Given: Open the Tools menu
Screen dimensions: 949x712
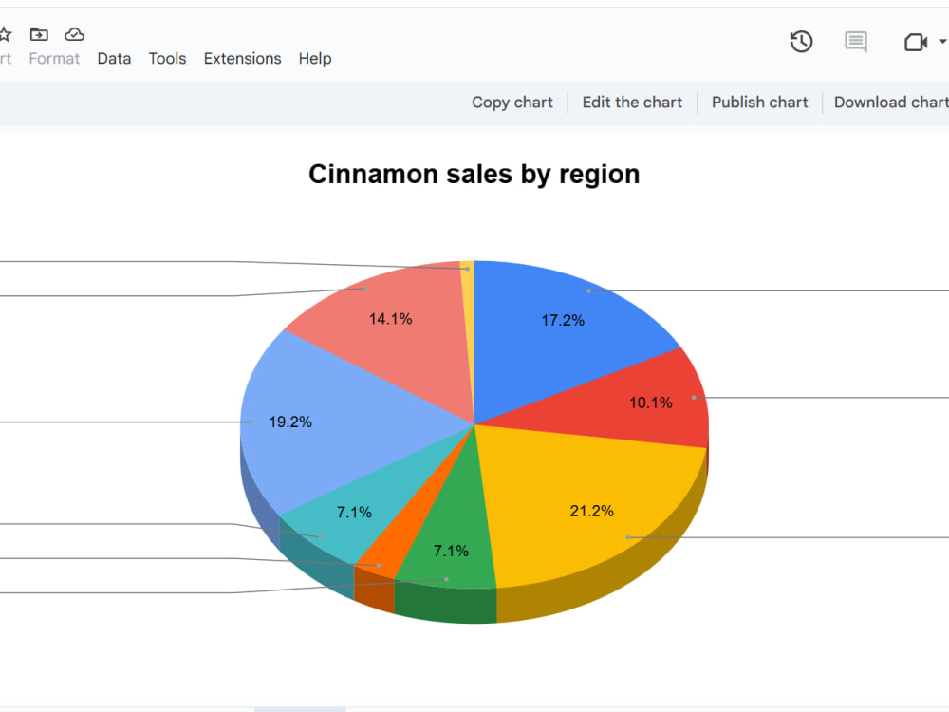Looking at the screenshot, I should tap(168, 59).
